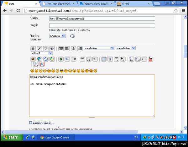
Task: Toggle bold formatting in the editor
Action: [x=33, y=49]
